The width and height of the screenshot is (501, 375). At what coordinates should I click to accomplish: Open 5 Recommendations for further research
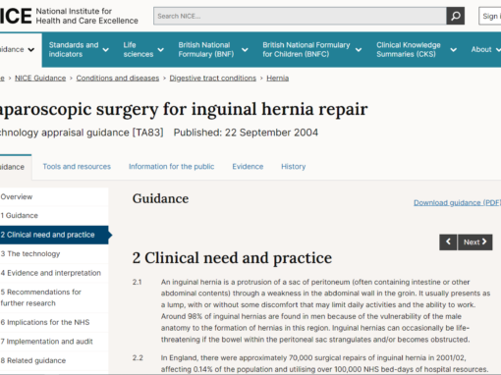click(x=54, y=297)
